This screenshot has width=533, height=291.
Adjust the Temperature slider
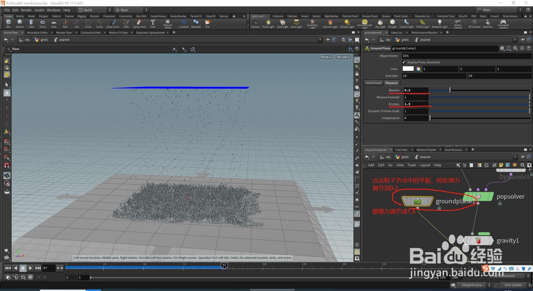[x=480, y=118]
